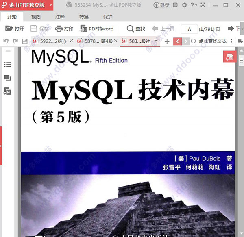Click the 保存 save icon

pyautogui.click(x=34, y=28)
